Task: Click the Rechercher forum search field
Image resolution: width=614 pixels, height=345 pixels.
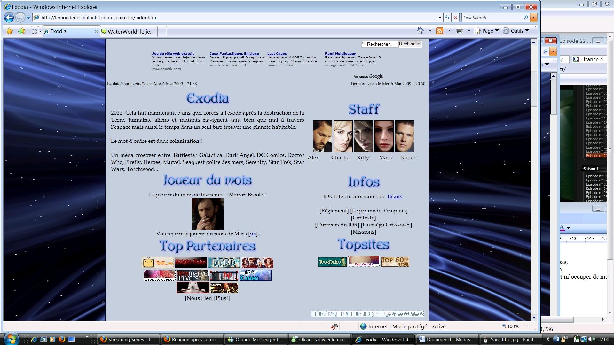Action: pos(380,44)
